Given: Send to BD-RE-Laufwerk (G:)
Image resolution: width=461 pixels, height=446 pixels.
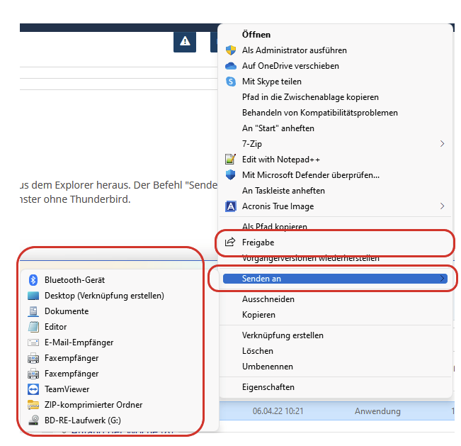Looking at the screenshot, I should click(x=84, y=420).
